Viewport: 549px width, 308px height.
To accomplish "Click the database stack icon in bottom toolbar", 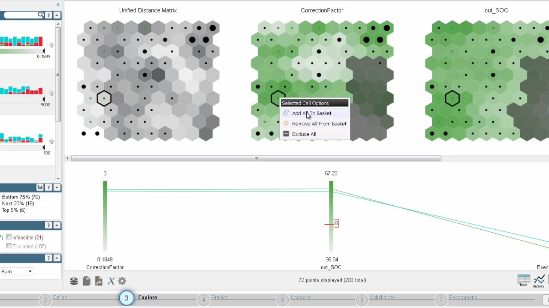I will coord(74,281).
